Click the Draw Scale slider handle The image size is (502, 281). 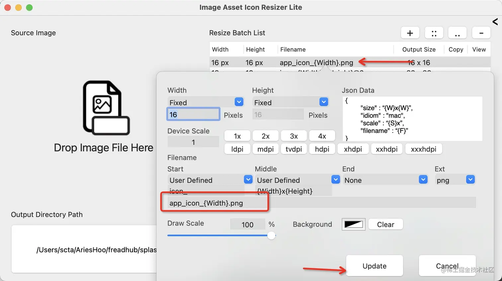(271, 235)
